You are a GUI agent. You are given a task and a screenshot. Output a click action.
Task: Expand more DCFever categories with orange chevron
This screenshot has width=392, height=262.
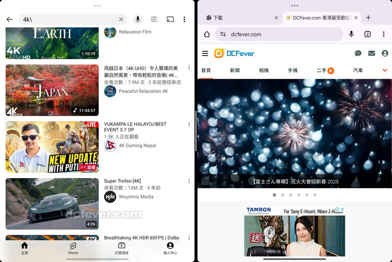(385, 71)
